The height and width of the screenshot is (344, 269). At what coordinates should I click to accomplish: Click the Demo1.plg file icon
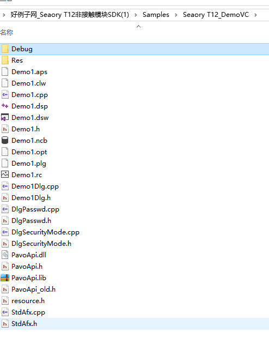5,164
